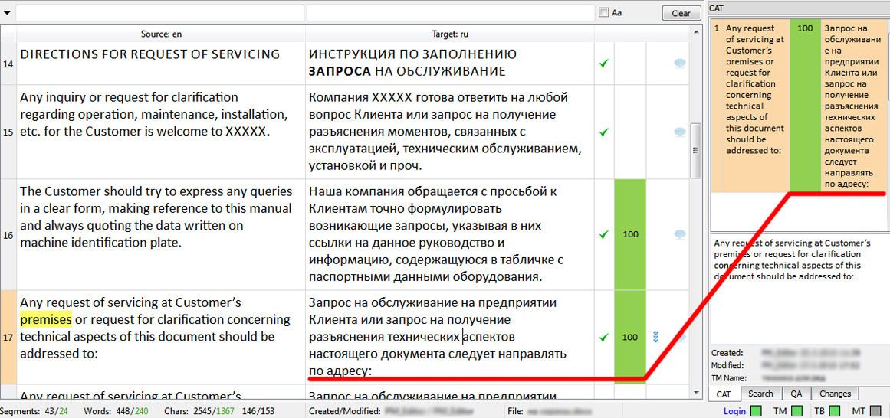The height and width of the screenshot is (418, 890).
Task: Click the blue triple-arrow icon on segment 17
Action: [656, 337]
